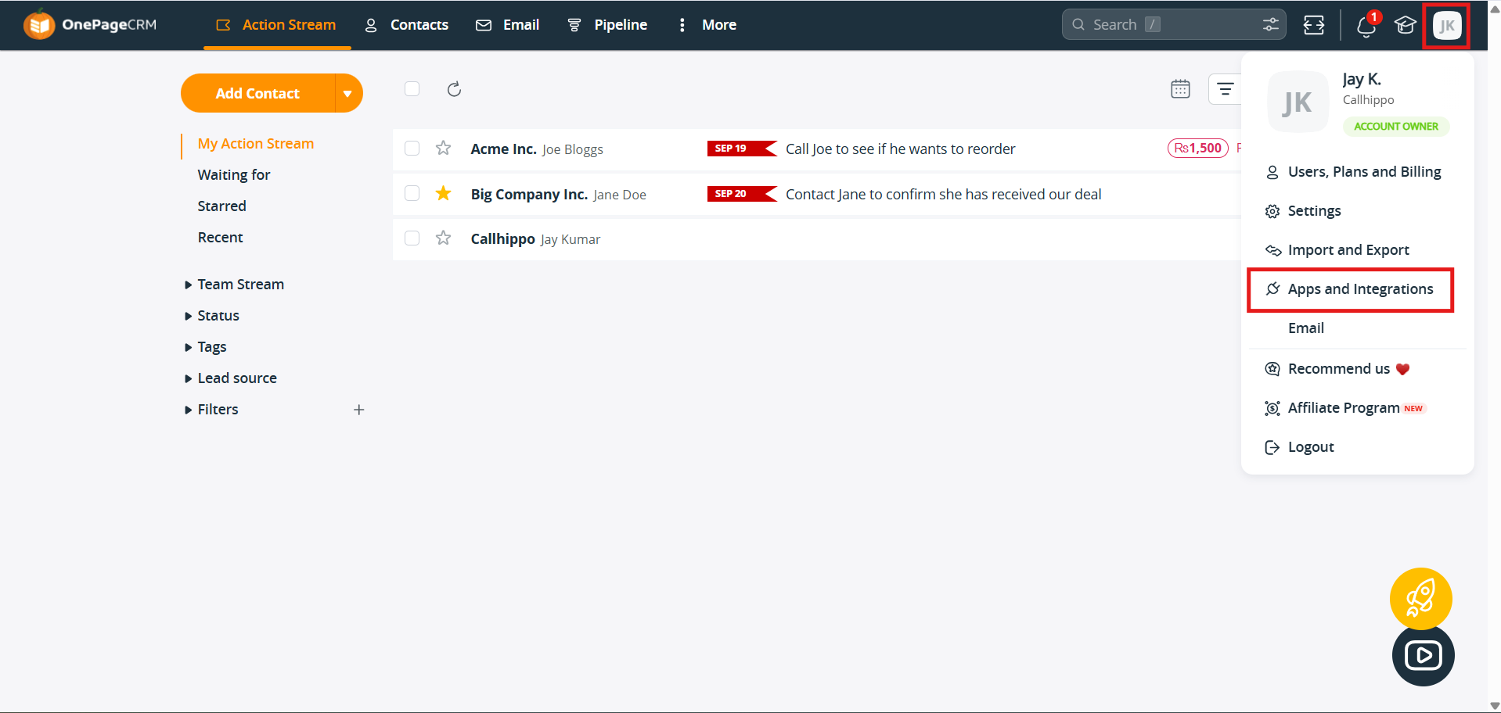Click the SEP 20 date flag
The width and height of the screenshot is (1501, 713).
click(742, 194)
